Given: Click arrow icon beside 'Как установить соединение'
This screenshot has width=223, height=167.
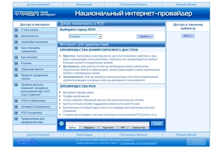Looking at the screenshot, I should tap(16, 48).
